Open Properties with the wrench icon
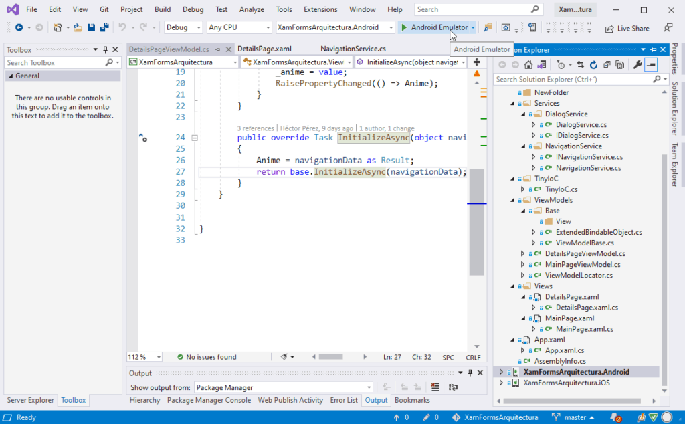This screenshot has width=685, height=424. pyautogui.click(x=638, y=65)
